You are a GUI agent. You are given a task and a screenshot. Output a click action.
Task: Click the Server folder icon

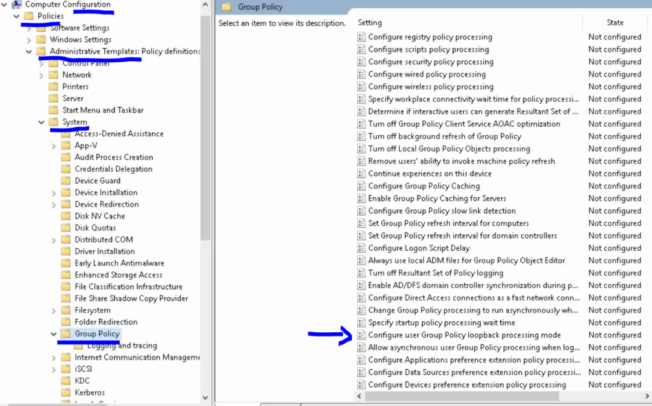tap(53, 99)
